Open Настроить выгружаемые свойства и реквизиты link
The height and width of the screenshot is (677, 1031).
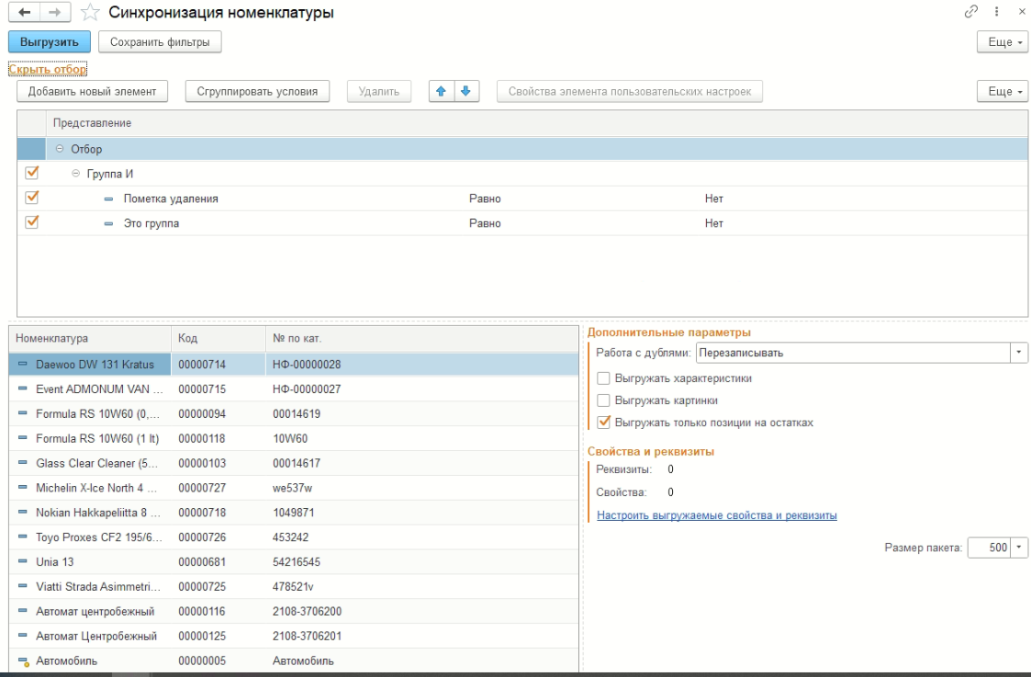coord(716,515)
